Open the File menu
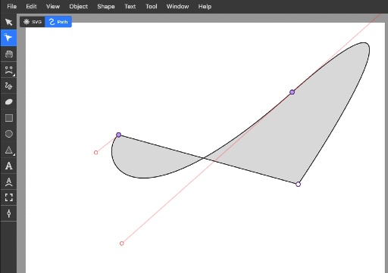The height and width of the screenshot is (273, 388). point(11,7)
